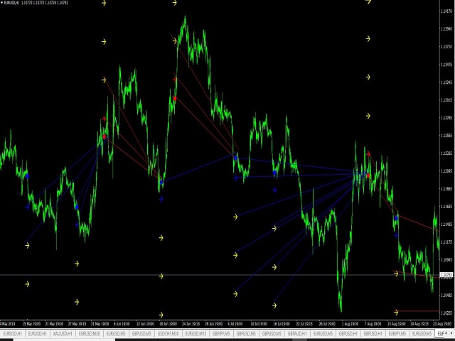Click the '6 Jun 19:00' time axis label
The image size is (455, 341).
(x=122, y=324)
